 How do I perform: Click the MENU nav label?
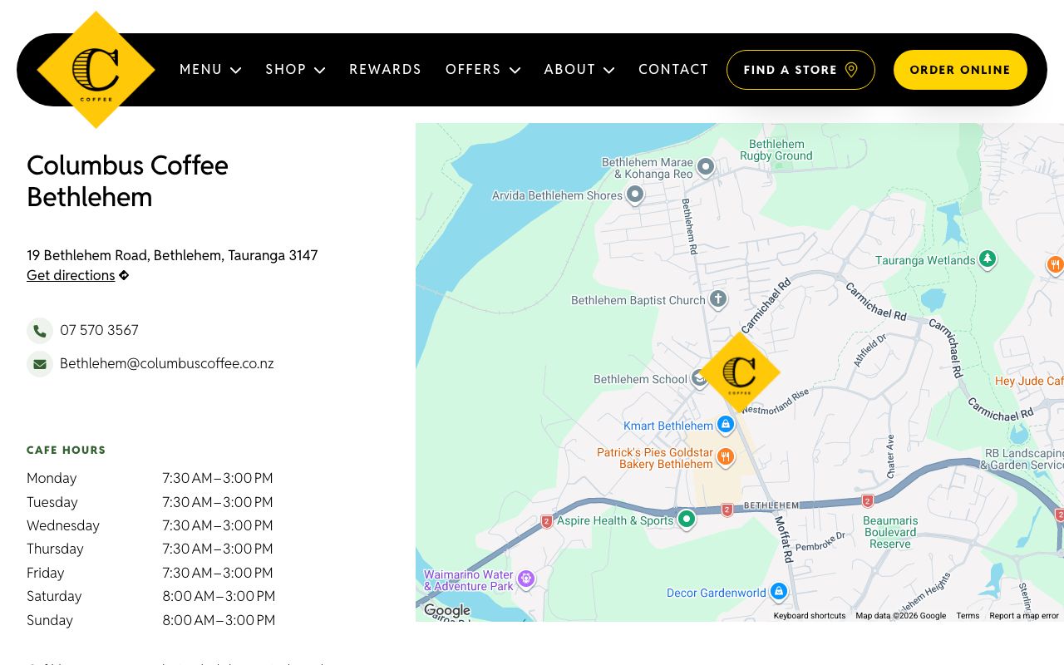coord(201,70)
